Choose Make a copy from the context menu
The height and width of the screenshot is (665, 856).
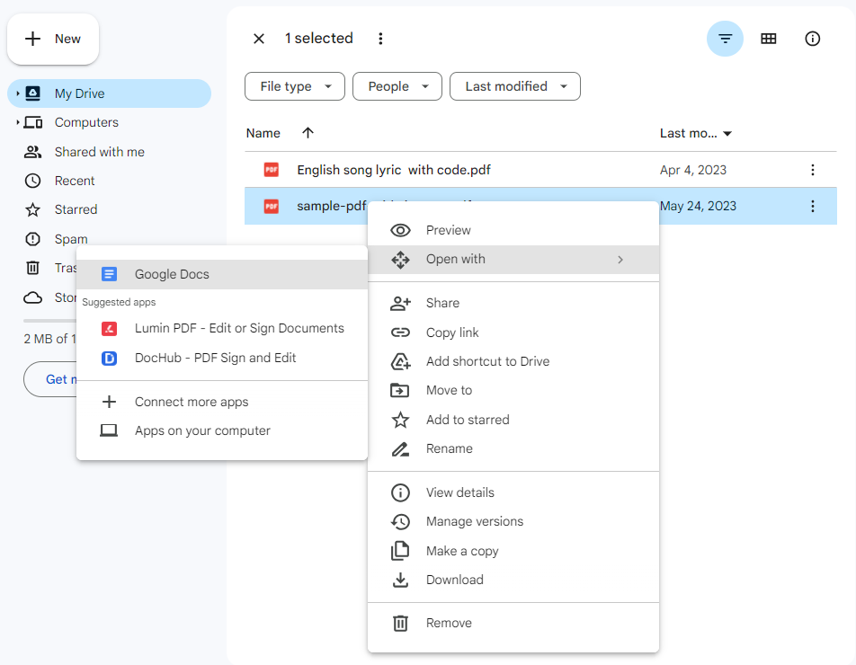[x=460, y=550]
